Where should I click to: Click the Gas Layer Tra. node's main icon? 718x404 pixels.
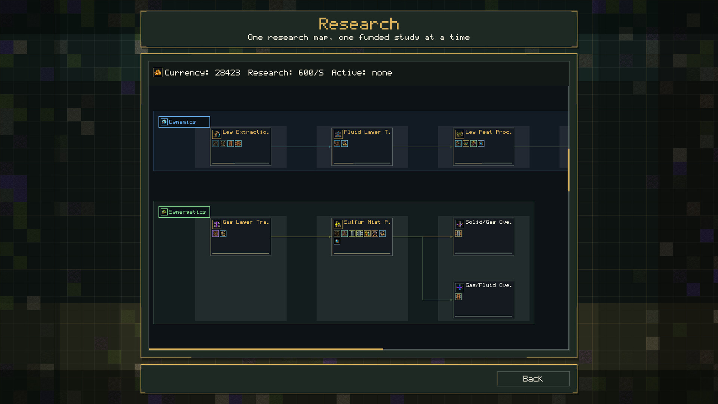217,224
